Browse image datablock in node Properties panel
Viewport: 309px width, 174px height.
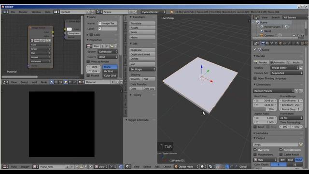pos(89,46)
